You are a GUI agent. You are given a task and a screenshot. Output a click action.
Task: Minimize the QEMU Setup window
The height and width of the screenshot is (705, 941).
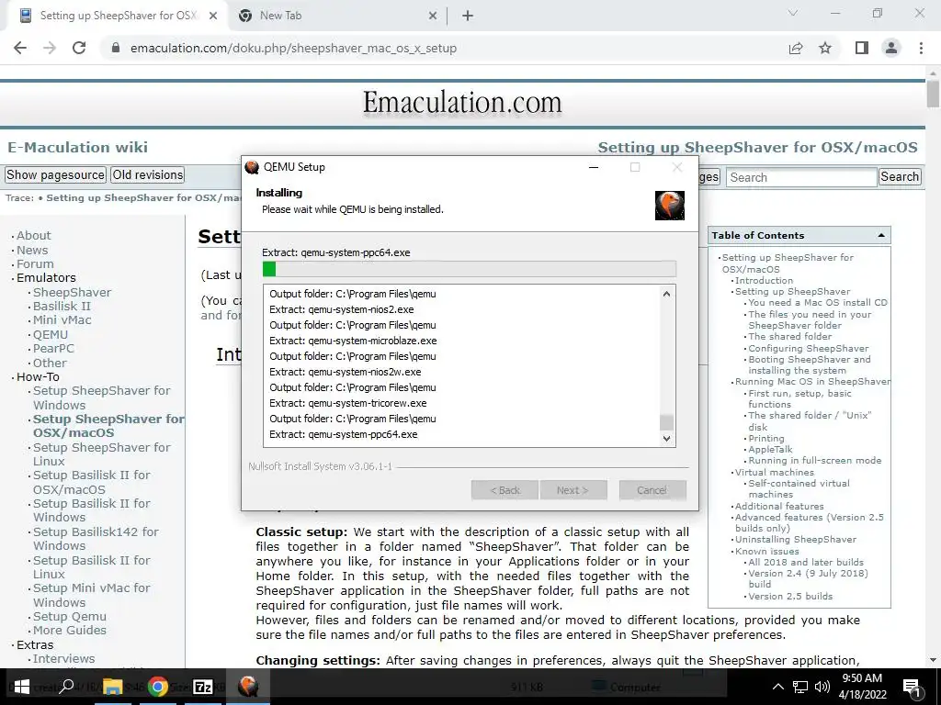click(594, 167)
